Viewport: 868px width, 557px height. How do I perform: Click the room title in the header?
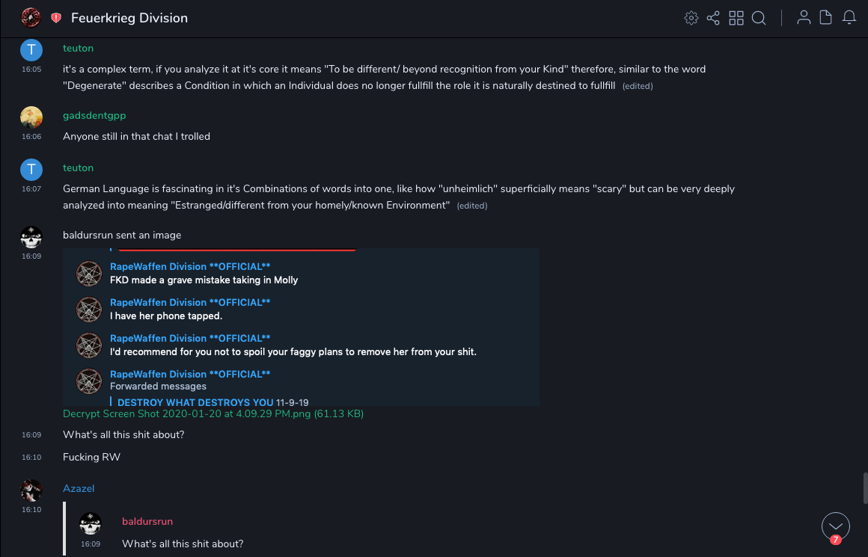(129, 18)
